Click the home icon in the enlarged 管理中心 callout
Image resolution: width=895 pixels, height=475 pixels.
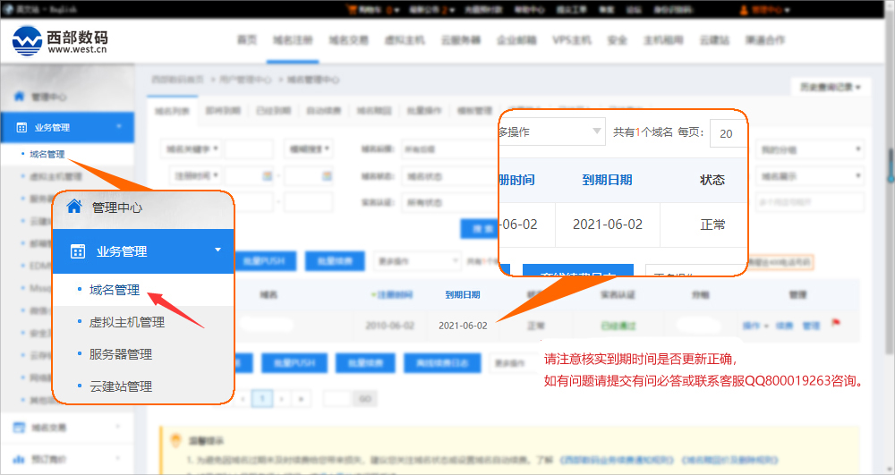(x=74, y=208)
